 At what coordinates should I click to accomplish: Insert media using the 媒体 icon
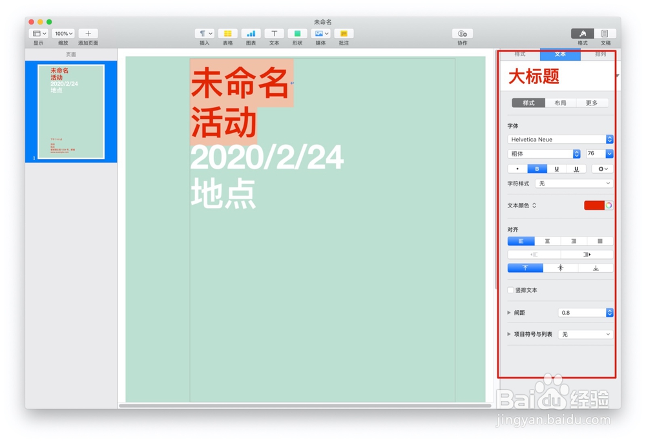click(320, 34)
